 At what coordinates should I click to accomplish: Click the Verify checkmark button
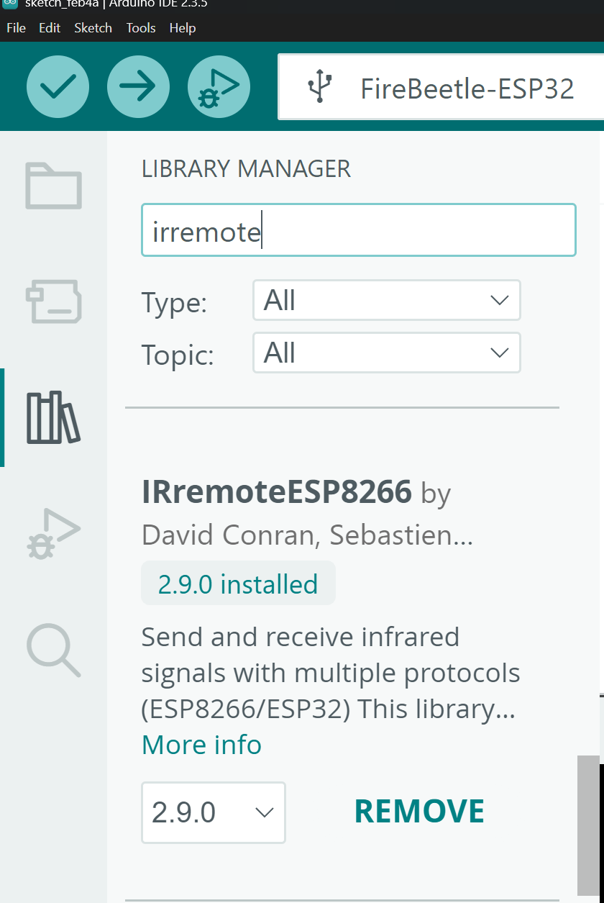point(58,88)
